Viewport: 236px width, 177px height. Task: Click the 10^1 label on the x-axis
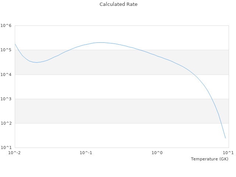229,153
